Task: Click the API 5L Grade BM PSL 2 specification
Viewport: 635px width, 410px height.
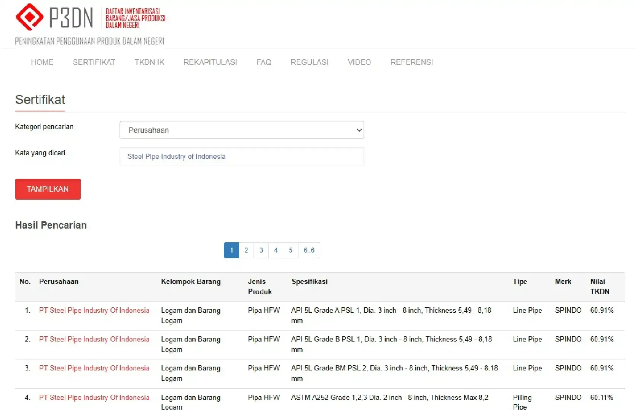Action: pyautogui.click(x=395, y=373)
